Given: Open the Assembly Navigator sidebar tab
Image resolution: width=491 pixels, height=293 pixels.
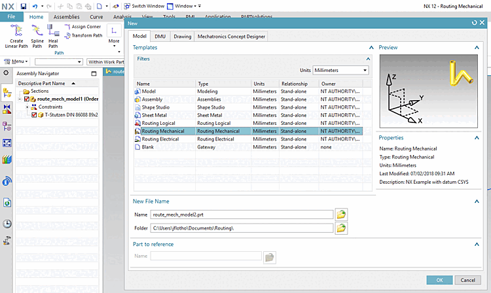Looking at the screenshot, I should pyautogui.click(x=7, y=92).
